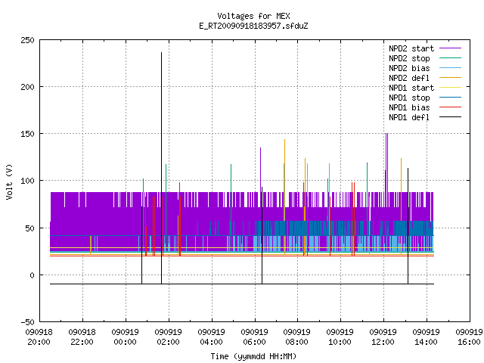Click the 'Time (yymmdd HH:MM)' x-axis label
This screenshot has width=484, height=363.
[x=253, y=356]
